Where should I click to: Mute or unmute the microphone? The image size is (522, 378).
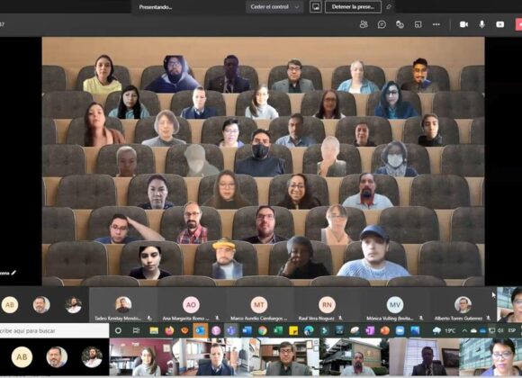tap(481, 24)
